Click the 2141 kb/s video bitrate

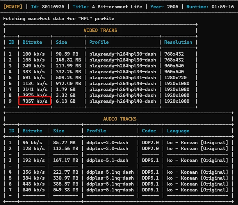35,90
